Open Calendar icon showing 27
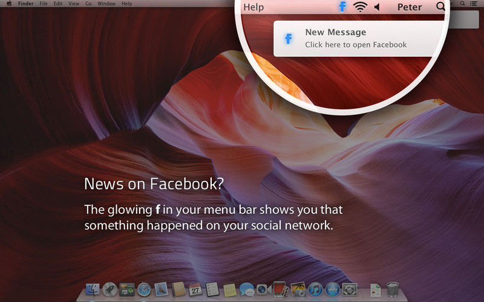Image resolution: width=484 pixels, height=302 pixels. (195, 290)
